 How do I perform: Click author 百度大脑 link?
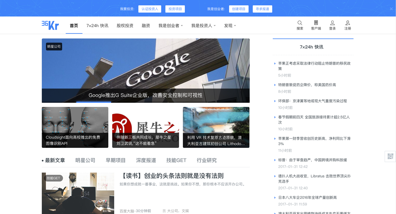(127, 211)
